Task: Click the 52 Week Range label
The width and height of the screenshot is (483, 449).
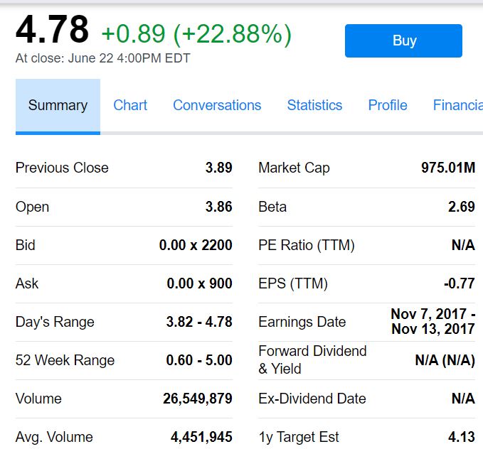Action: tap(65, 360)
